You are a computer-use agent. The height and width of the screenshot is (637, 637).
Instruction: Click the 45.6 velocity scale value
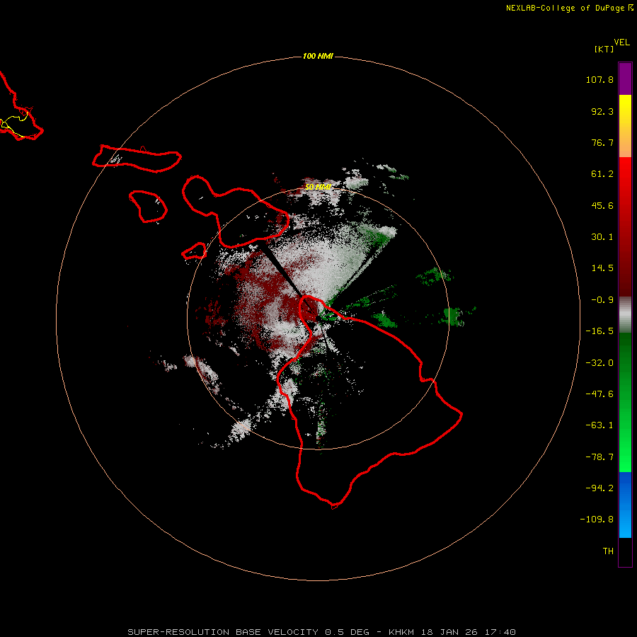pos(602,205)
